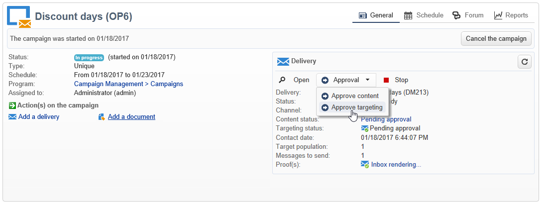Click the content status Pending approval link
Image resolution: width=555 pixels, height=218 pixels.
pos(386,119)
